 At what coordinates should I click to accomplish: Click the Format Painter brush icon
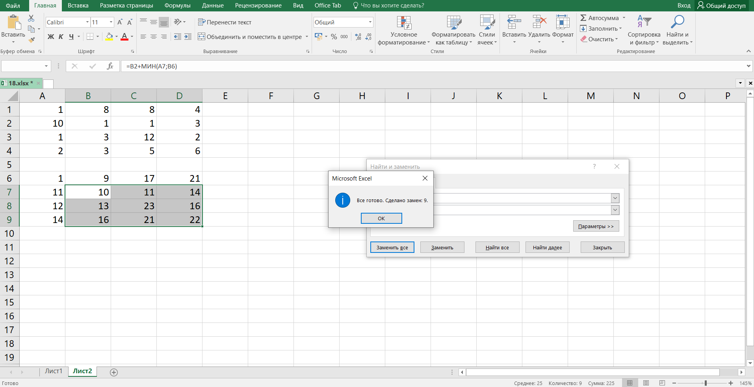pos(32,39)
